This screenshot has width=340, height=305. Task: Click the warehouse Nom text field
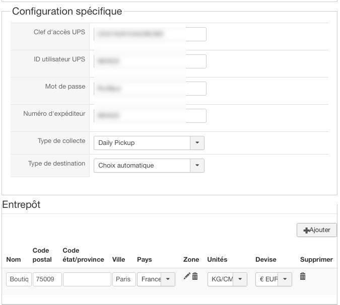coord(19,279)
